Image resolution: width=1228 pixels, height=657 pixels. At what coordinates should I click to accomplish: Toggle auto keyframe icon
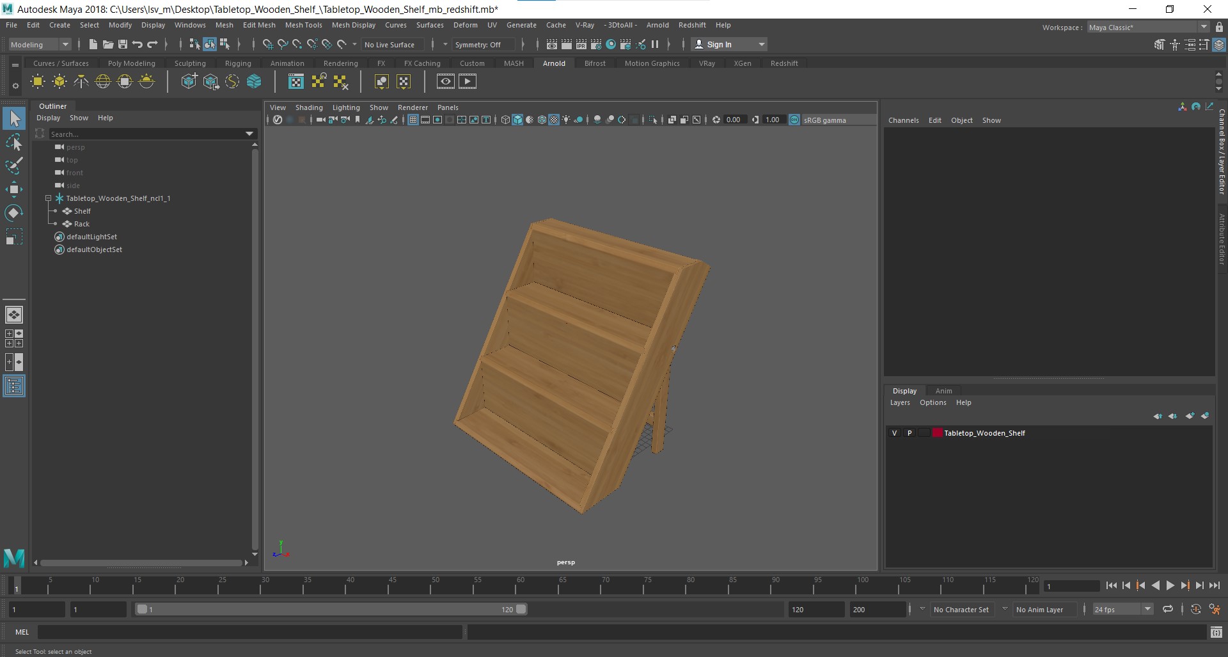coord(1196,609)
